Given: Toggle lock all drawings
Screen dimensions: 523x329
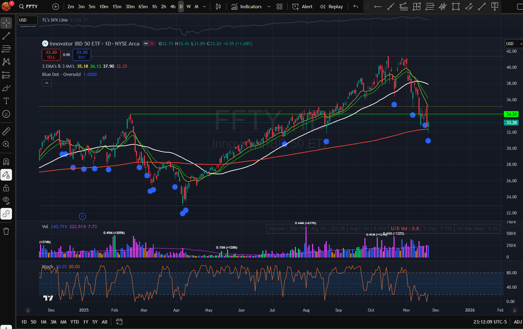Looking at the screenshot, I should pos(6,188).
